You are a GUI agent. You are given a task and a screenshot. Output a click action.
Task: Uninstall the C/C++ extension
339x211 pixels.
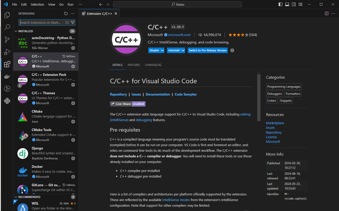pos(174,50)
